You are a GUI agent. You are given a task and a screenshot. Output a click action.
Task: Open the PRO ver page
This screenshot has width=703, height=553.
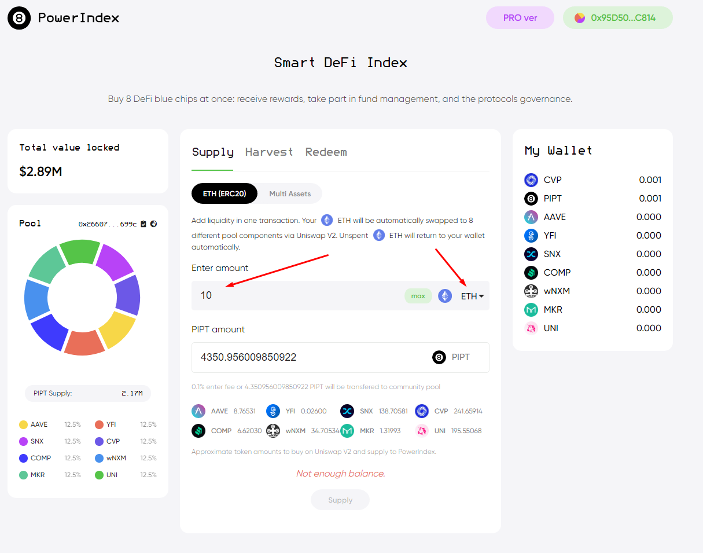(520, 18)
